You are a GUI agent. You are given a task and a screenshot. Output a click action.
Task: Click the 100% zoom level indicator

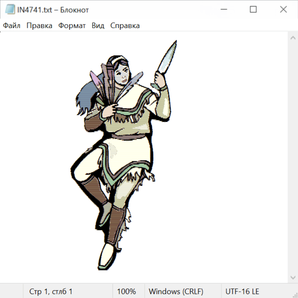[126, 291]
